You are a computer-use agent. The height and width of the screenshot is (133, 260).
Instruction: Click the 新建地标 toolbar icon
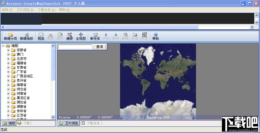coord(26,36)
